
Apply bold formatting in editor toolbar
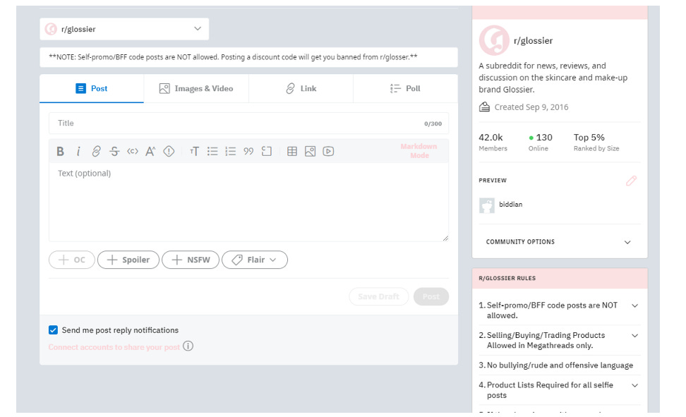point(61,152)
